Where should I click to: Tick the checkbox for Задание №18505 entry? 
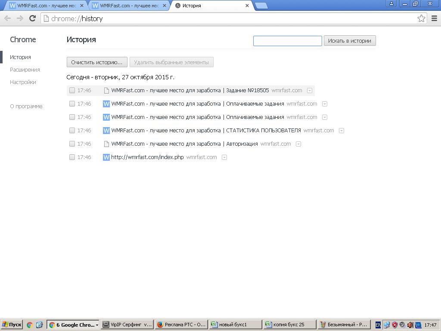coord(72,91)
